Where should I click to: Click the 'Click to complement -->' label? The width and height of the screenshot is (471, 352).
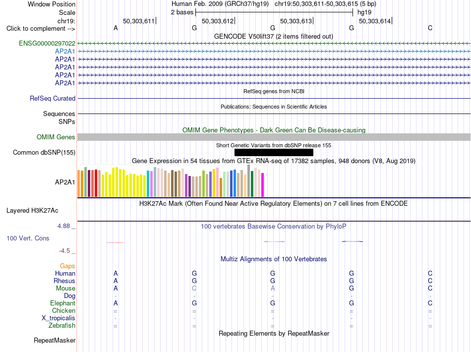point(41,29)
